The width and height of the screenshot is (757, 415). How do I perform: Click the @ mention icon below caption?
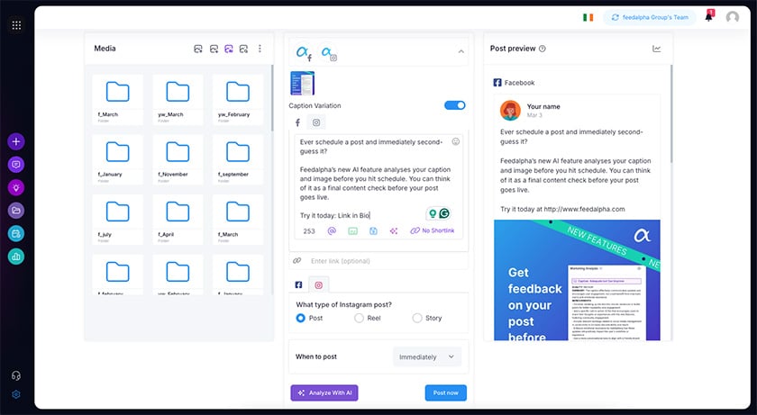click(x=332, y=230)
